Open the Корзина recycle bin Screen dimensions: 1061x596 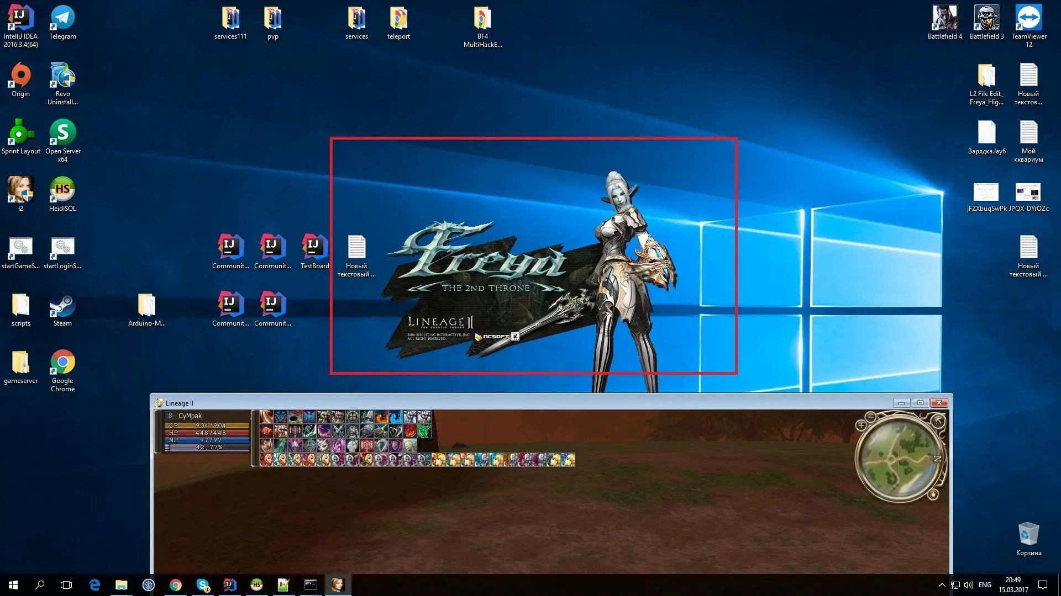1028,539
